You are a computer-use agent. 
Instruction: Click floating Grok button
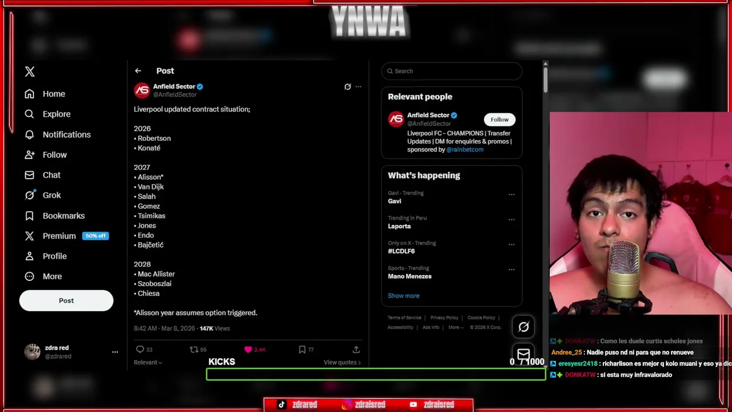tap(523, 327)
